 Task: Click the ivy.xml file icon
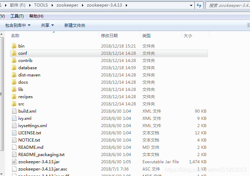[x=14, y=118]
